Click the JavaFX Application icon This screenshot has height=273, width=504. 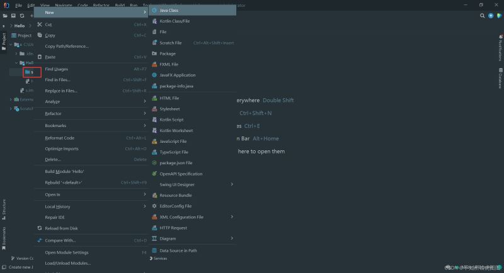154,75
